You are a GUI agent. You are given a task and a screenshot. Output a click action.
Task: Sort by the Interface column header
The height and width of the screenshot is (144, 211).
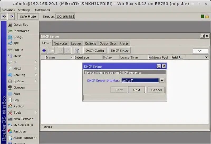(x=88, y=57)
